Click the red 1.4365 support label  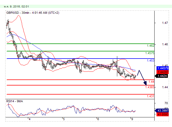pos(150,87)
